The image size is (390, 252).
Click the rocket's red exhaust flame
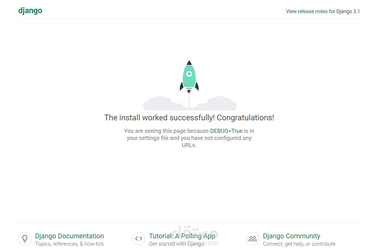click(x=189, y=92)
